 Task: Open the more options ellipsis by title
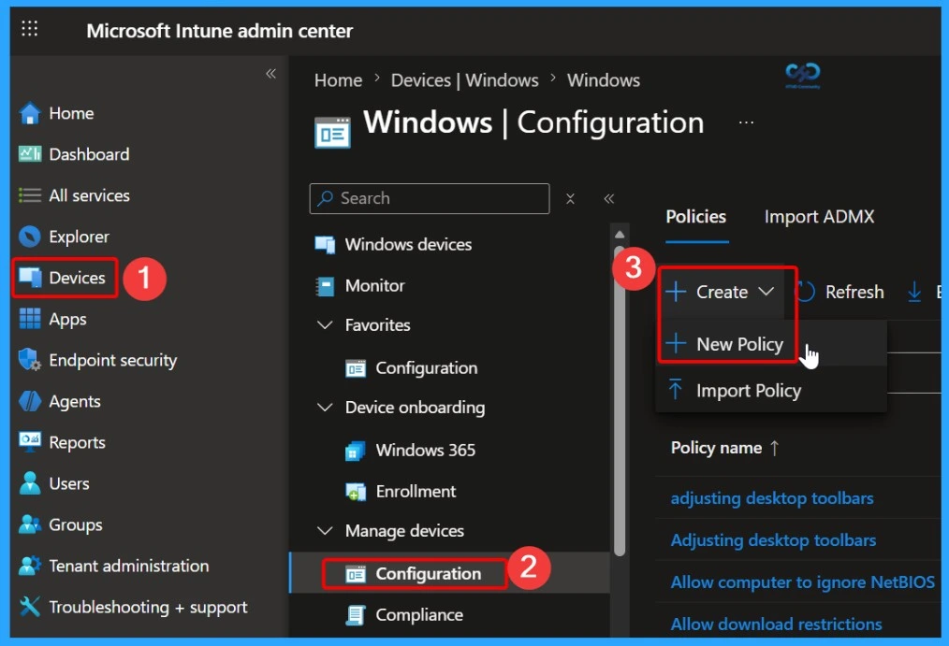pyautogui.click(x=746, y=122)
